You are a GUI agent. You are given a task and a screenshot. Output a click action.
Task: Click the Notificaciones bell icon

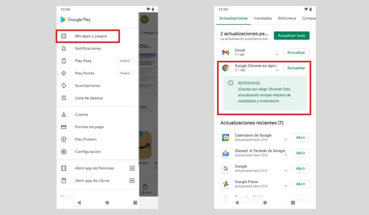pyautogui.click(x=64, y=48)
